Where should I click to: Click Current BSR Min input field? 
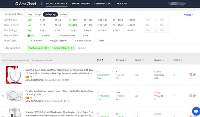click(150, 20)
